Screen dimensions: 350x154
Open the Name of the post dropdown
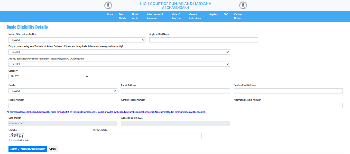click(77, 40)
